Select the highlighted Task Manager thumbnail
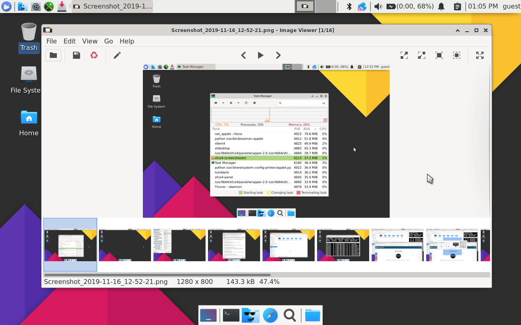Screen dimensions: 521x325 click(x=70, y=245)
